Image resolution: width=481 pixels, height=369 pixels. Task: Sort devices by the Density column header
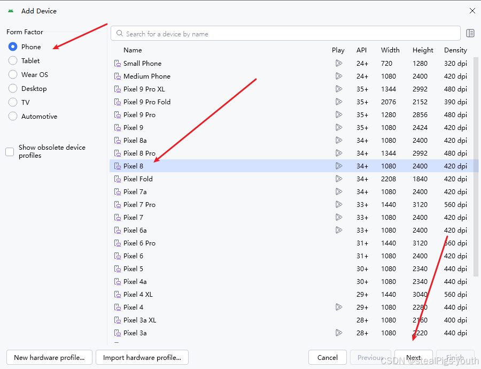coord(455,50)
